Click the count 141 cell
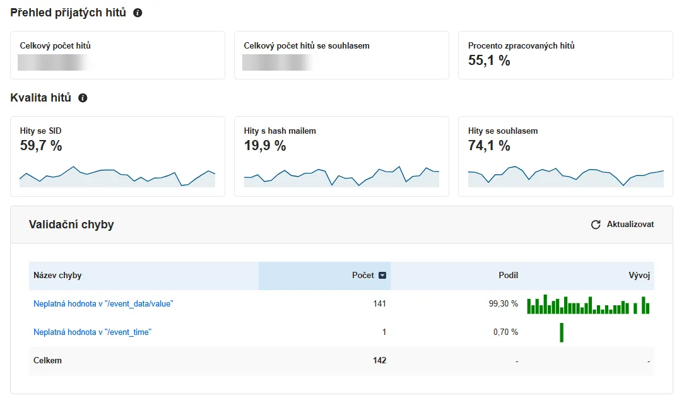Viewport: 684px width, 398px height. click(x=379, y=304)
